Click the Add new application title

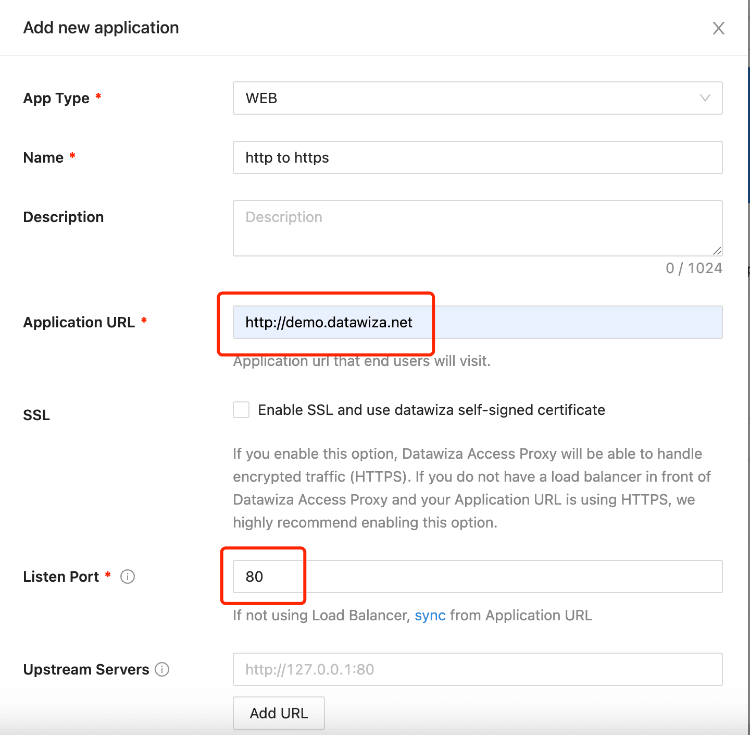(101, 28)
